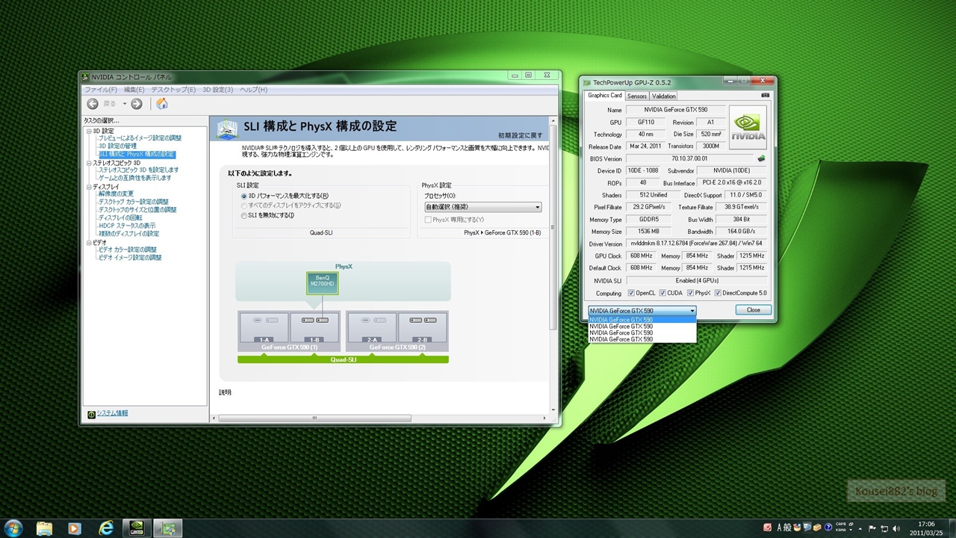Open ビデオ イメージ設定の調整
The width and height of the screenshot is (956, 538).
130,258
